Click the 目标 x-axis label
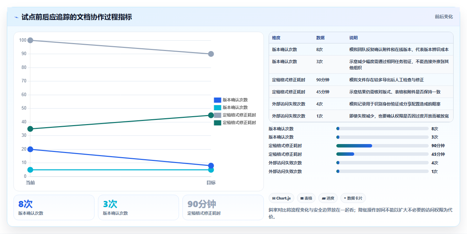Viewport: 467px width, 234px height. pyautogui.click(x=211, y=183)
